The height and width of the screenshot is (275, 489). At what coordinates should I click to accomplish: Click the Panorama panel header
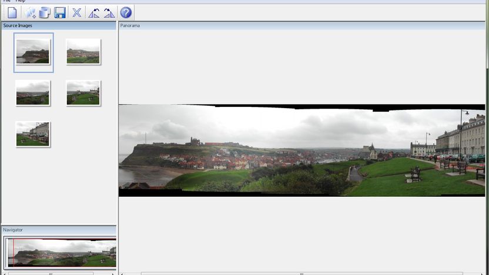tap(302, 26)
